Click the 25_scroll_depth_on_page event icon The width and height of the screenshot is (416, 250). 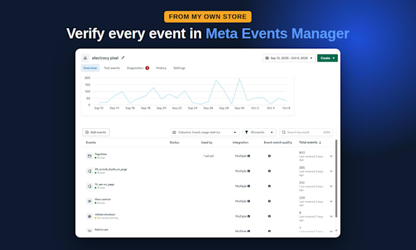tap(89, 171)
